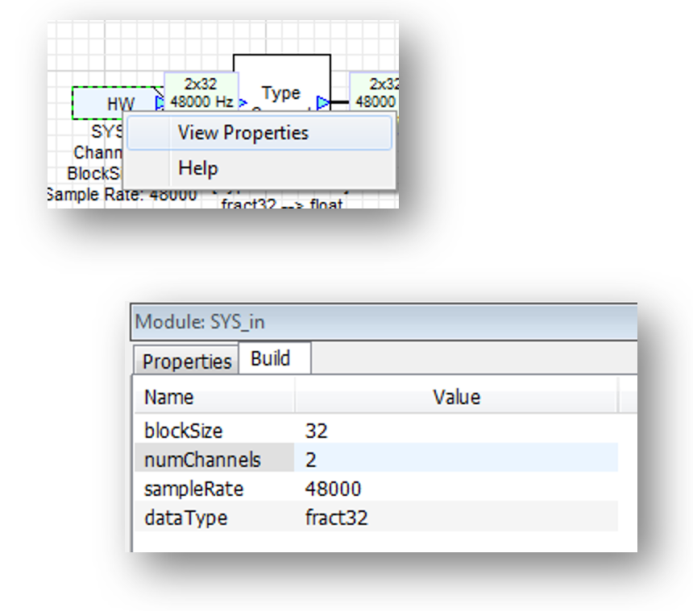
Task: Select the dataType row name
Action: [214, 517]
